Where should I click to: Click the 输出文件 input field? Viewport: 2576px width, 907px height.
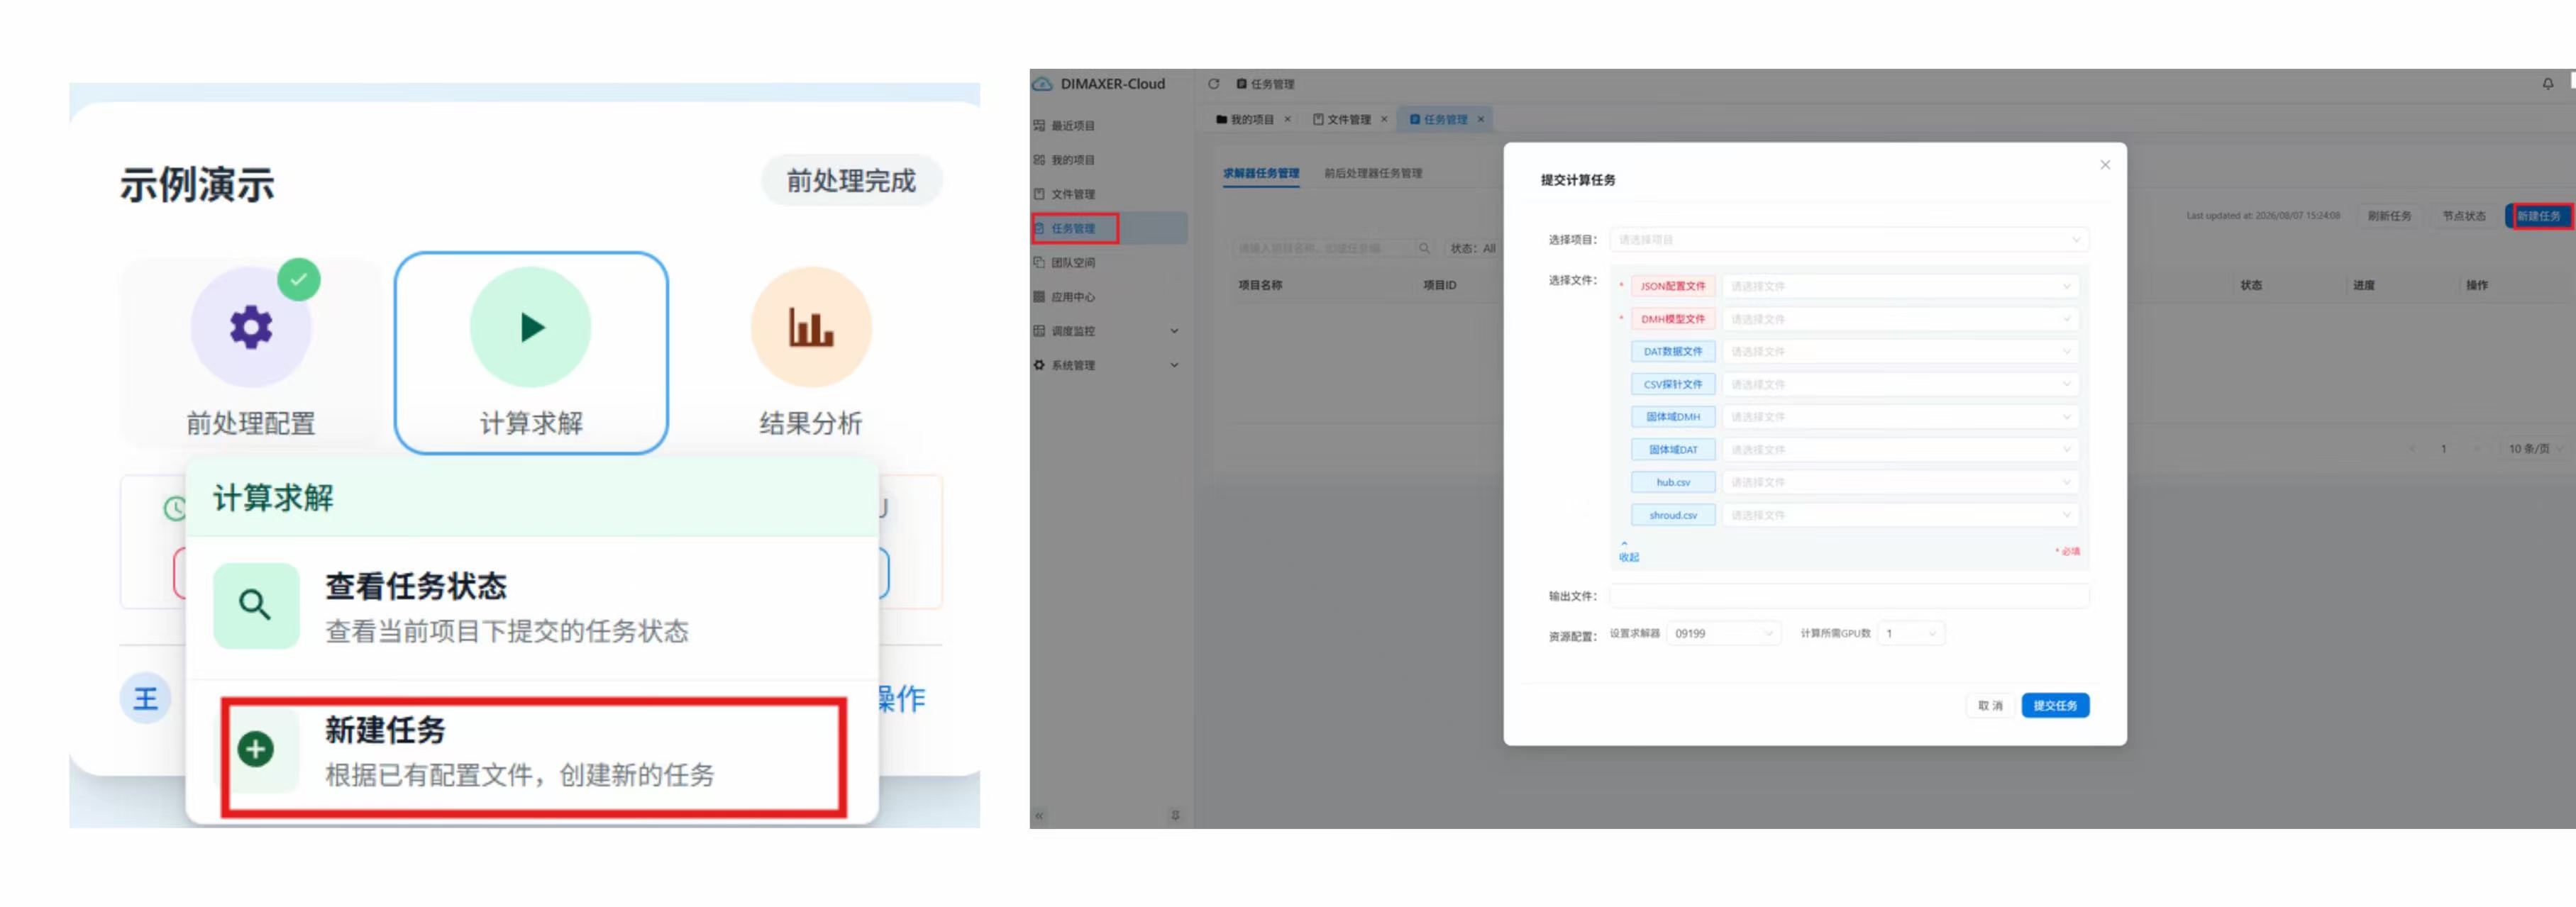pos(1848,596)
